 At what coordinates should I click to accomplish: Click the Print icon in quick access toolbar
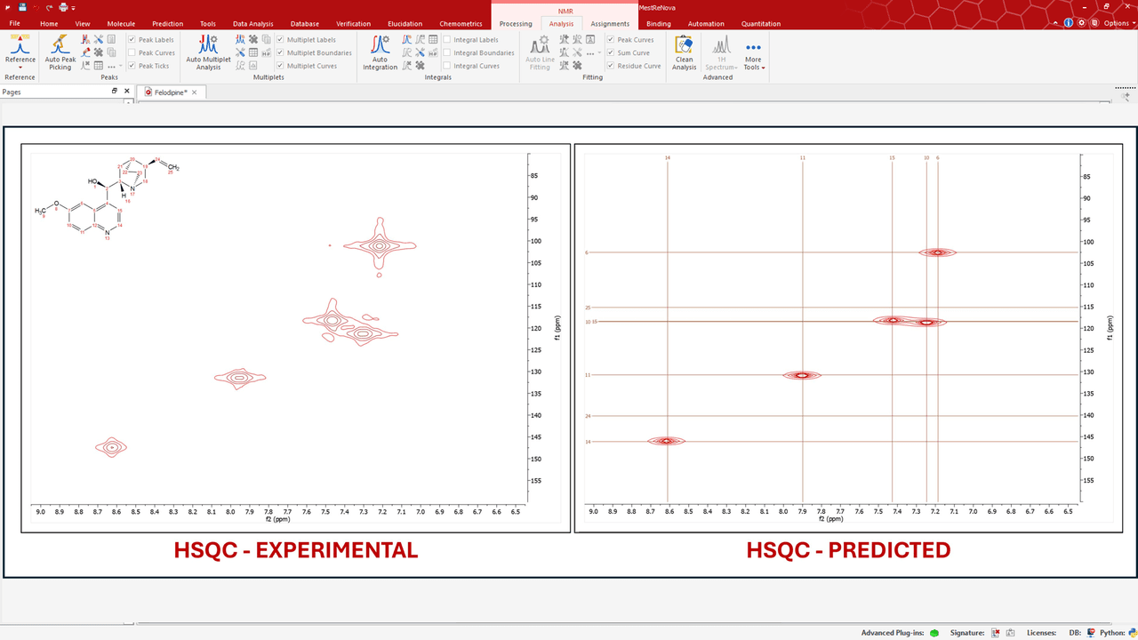pyautogui.click(x=63, y=6)
